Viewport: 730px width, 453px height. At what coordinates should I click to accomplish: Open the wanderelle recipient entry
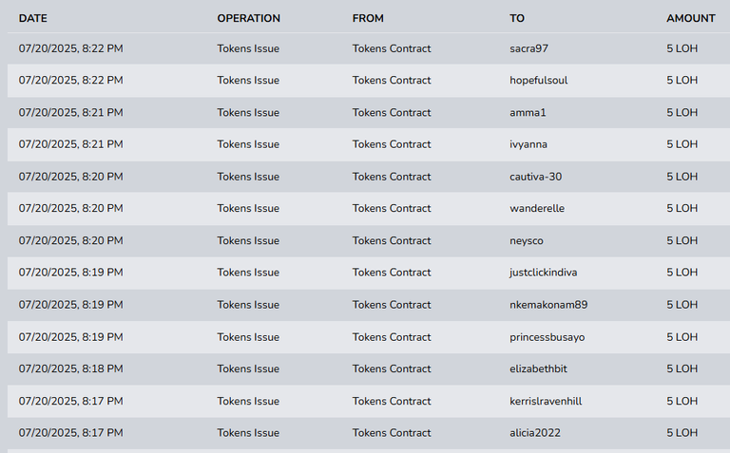537,209
